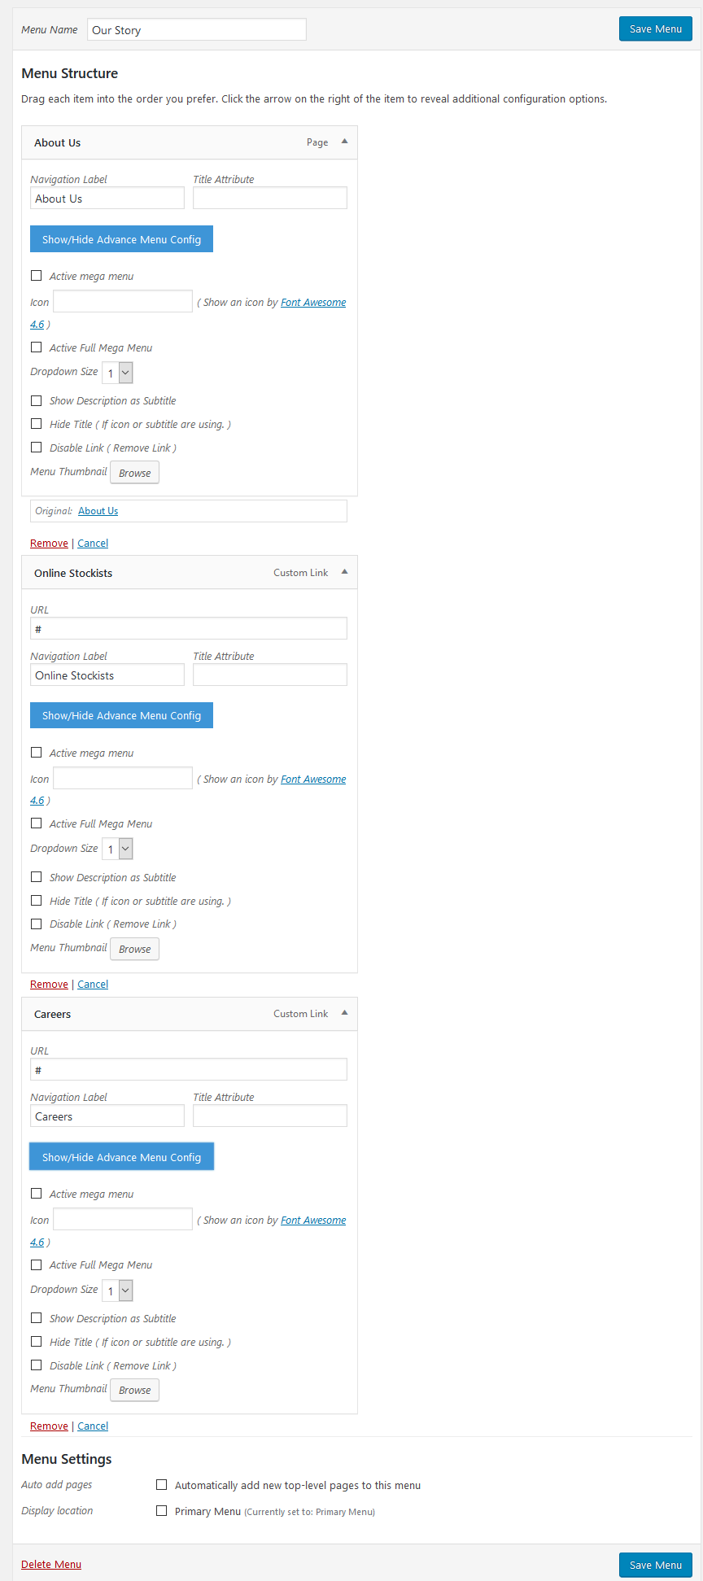The width and height of the screenshot is (703, 1581).
Task: Click the Icon field under Online Stockists
Action: point(123,778)
